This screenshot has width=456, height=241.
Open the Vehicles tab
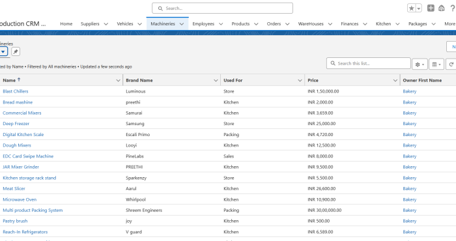click(x=125, y=24)
